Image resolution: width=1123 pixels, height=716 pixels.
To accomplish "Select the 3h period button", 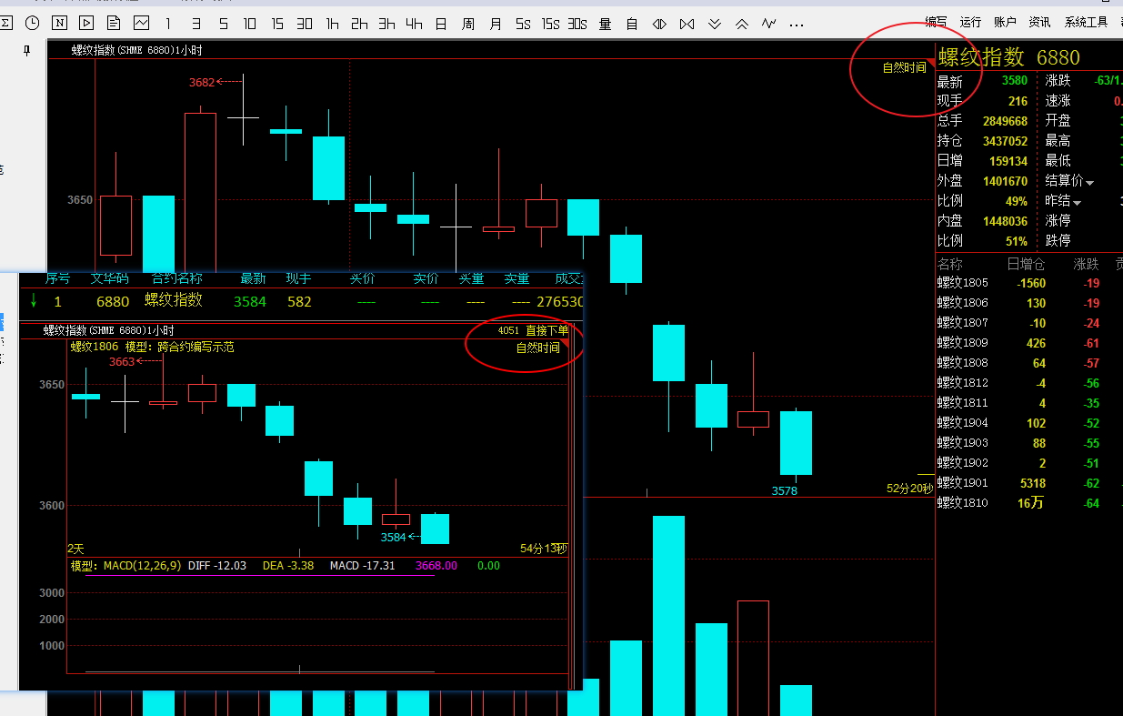I will pyautogui.click(x=386, y=23).
